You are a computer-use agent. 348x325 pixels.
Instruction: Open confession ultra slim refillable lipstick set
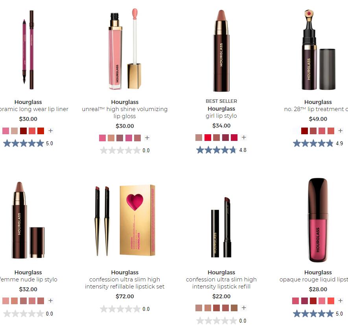125,283
